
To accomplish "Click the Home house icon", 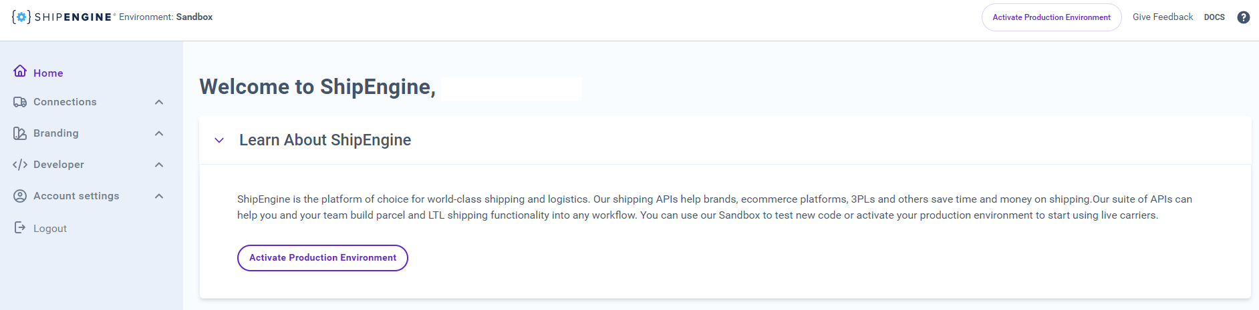I will click(20, 71).
